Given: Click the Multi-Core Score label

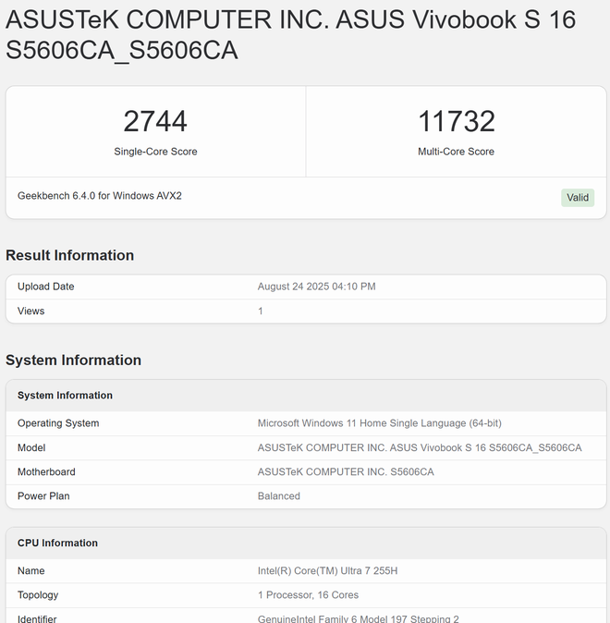Looking at the screenshot, I should [x=456, y=152].
